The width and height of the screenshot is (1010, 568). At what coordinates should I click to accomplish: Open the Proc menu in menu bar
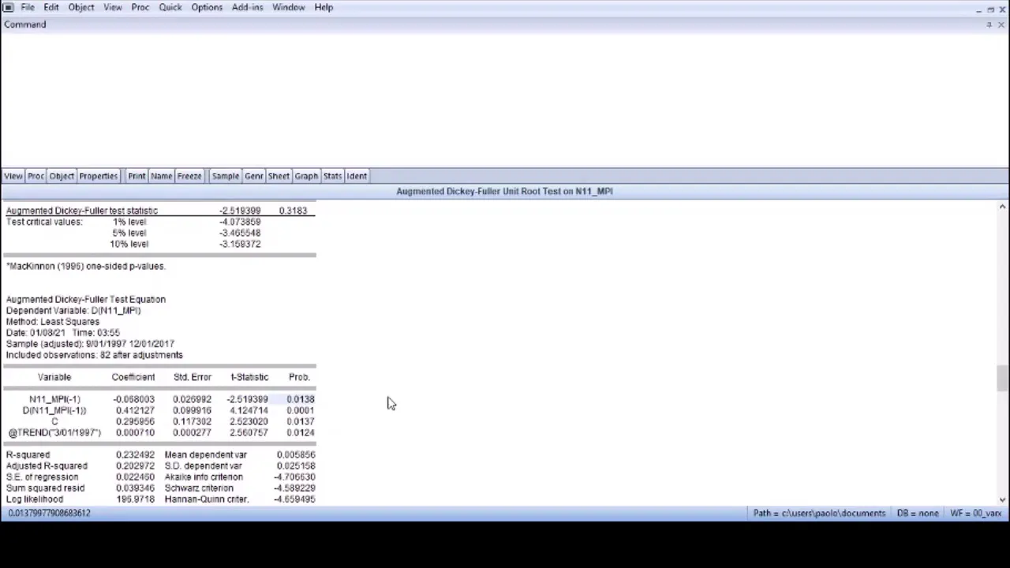coord(140,7)
